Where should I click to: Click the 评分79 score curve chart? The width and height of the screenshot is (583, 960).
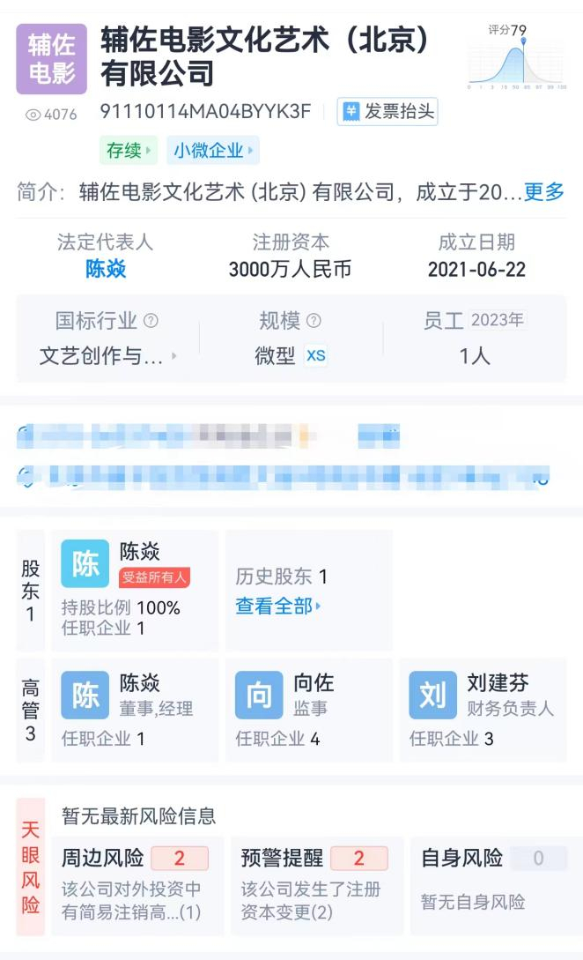coord(516,60)
